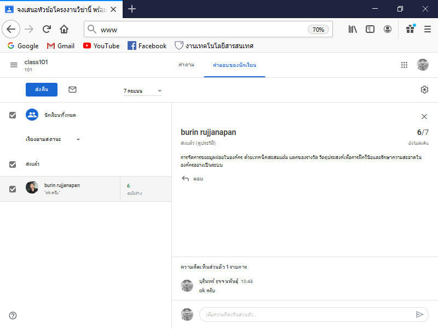438x329 pixels.
Task: Click the ยังไม่ส่งคืน status text
Action: [418, 143]
